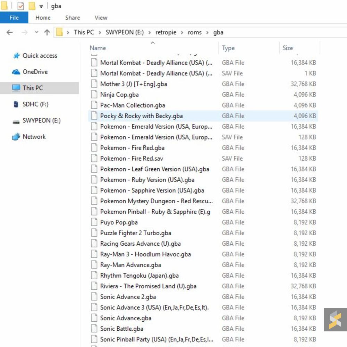The width and height of the screenshot is (347, 347).
Task: Click file icon of Ray-Man Advance.gba
Action: tap(94, 264)
